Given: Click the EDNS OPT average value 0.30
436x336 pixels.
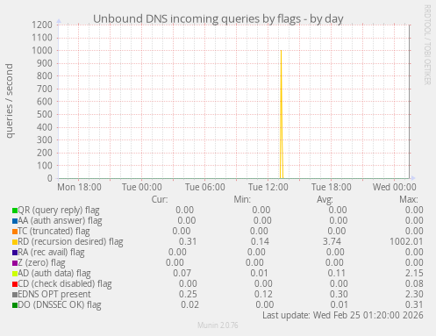Looking at the screenshot, I should point(339,295).
